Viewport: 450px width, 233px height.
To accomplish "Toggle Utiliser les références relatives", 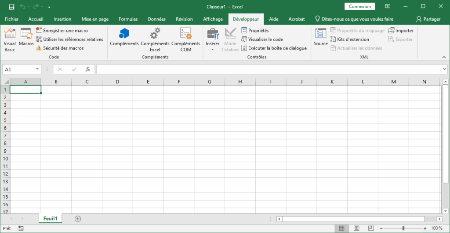I will (69, 39).
